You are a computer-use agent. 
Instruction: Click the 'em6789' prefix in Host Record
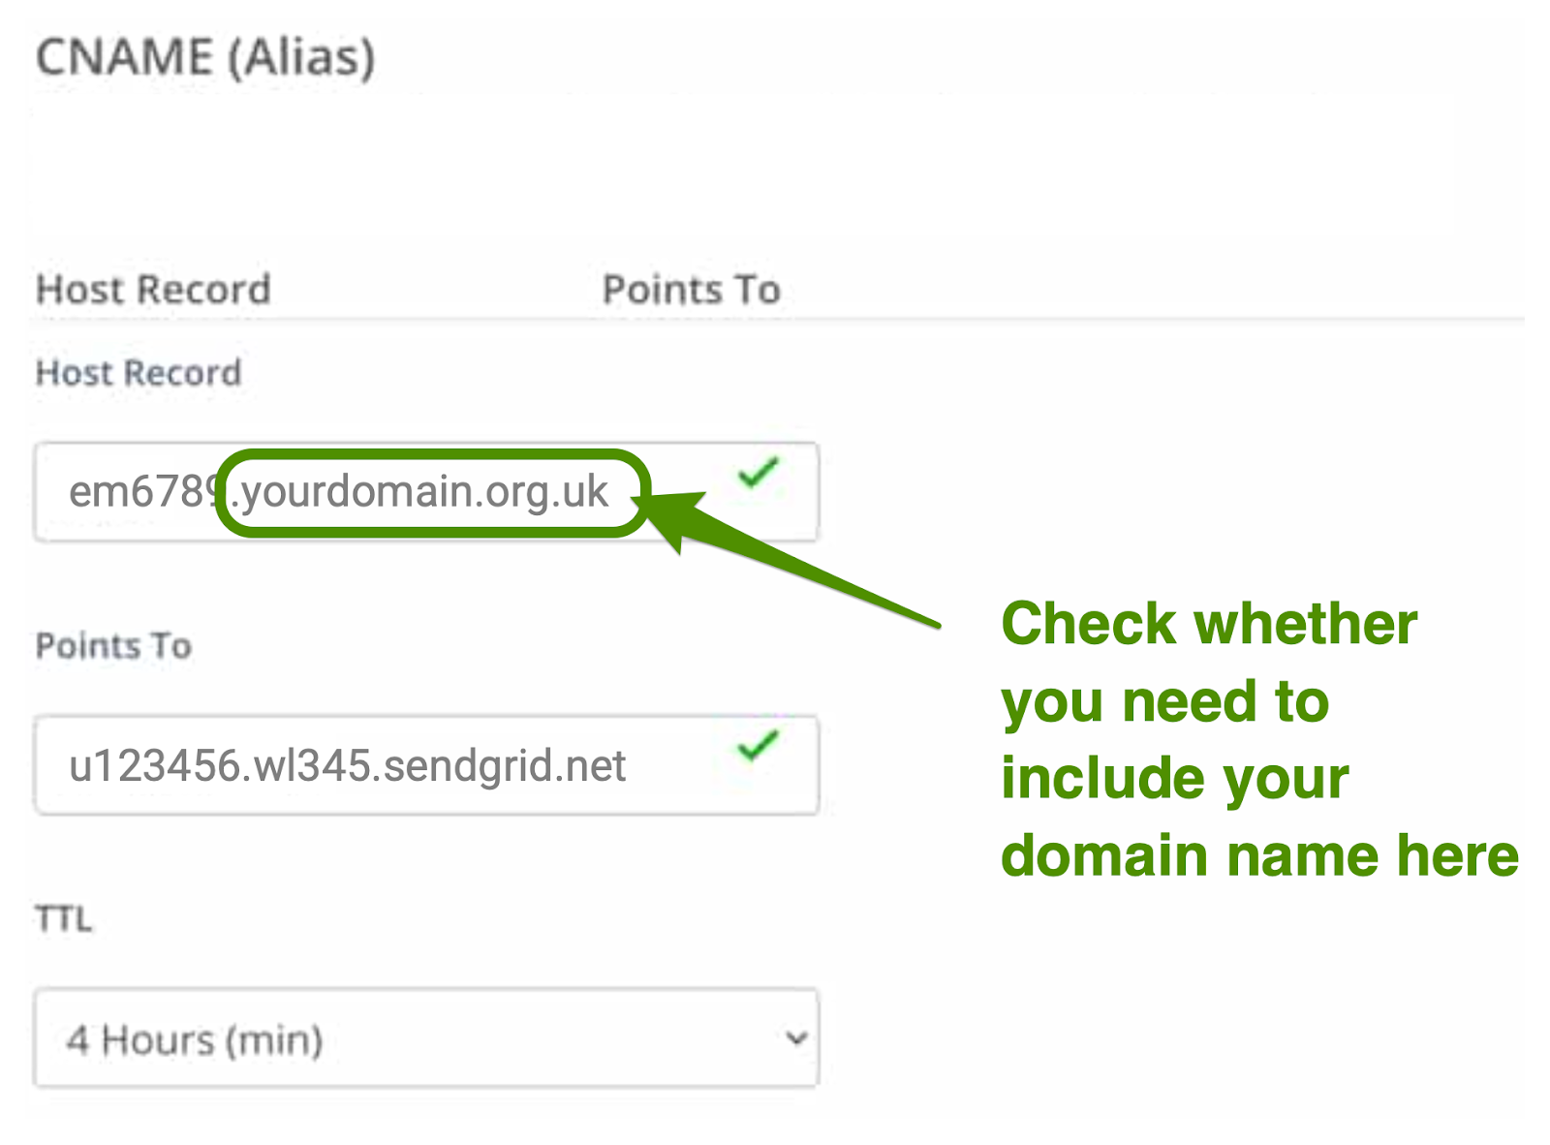point(140,492)
